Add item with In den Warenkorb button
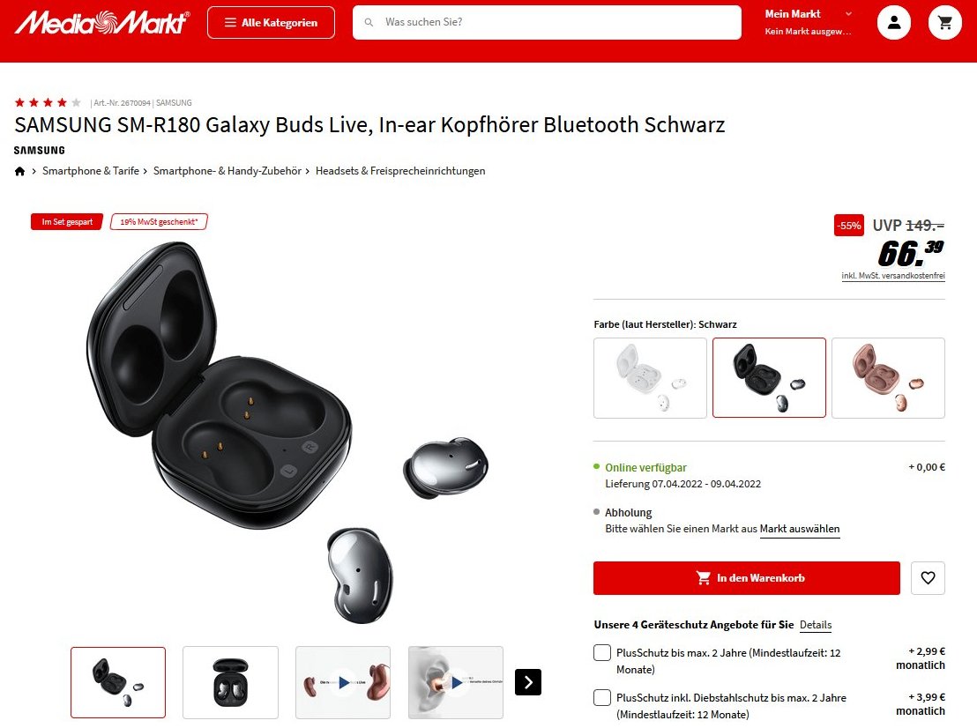Screen dimensions: 977x728 click(747, 578)
